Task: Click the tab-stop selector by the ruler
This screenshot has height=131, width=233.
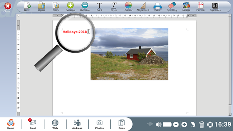Action: [18, 16]
